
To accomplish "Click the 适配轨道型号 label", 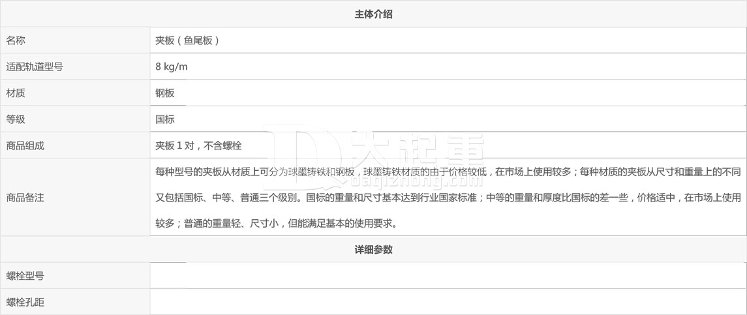I will pyautogui.click(x=35, y=67).
